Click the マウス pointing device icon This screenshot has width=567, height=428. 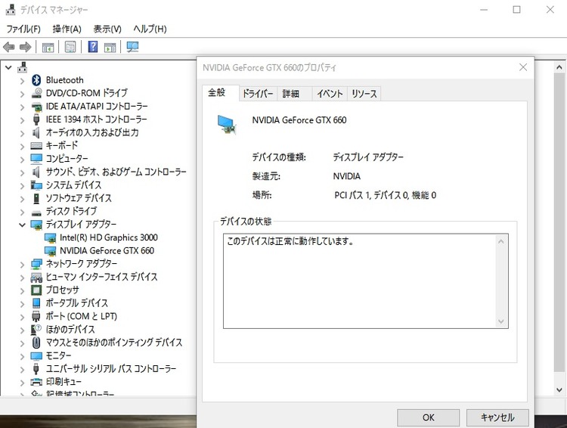(36, 343)
